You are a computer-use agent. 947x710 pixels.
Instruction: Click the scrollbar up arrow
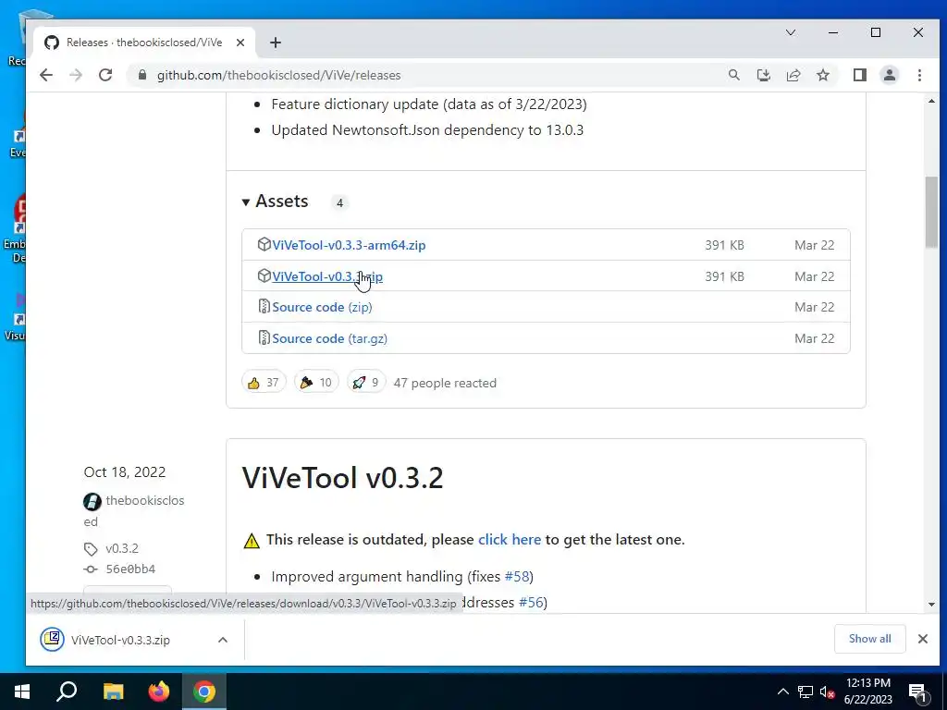(x=931, y=102)
